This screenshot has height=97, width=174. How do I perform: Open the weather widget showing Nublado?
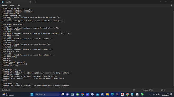8,94
